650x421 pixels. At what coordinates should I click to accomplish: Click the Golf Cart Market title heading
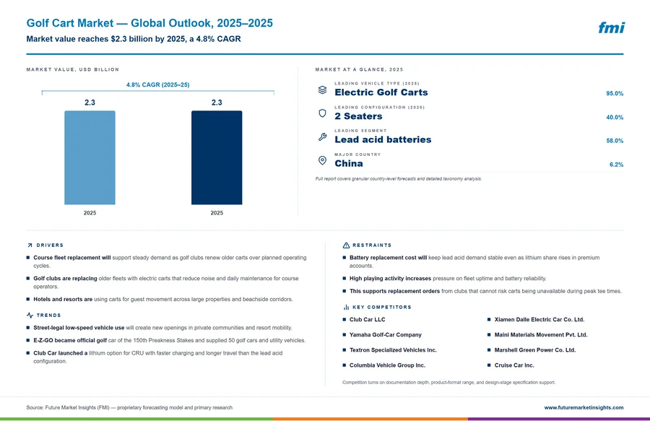[149, 23]
